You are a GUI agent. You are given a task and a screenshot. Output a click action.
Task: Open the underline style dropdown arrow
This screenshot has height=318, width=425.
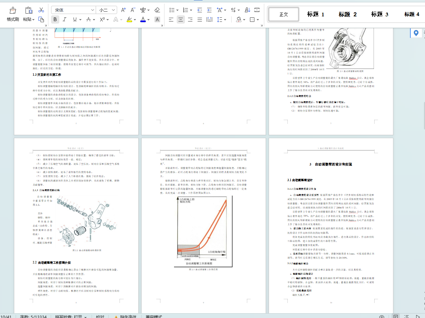(80, 19)
